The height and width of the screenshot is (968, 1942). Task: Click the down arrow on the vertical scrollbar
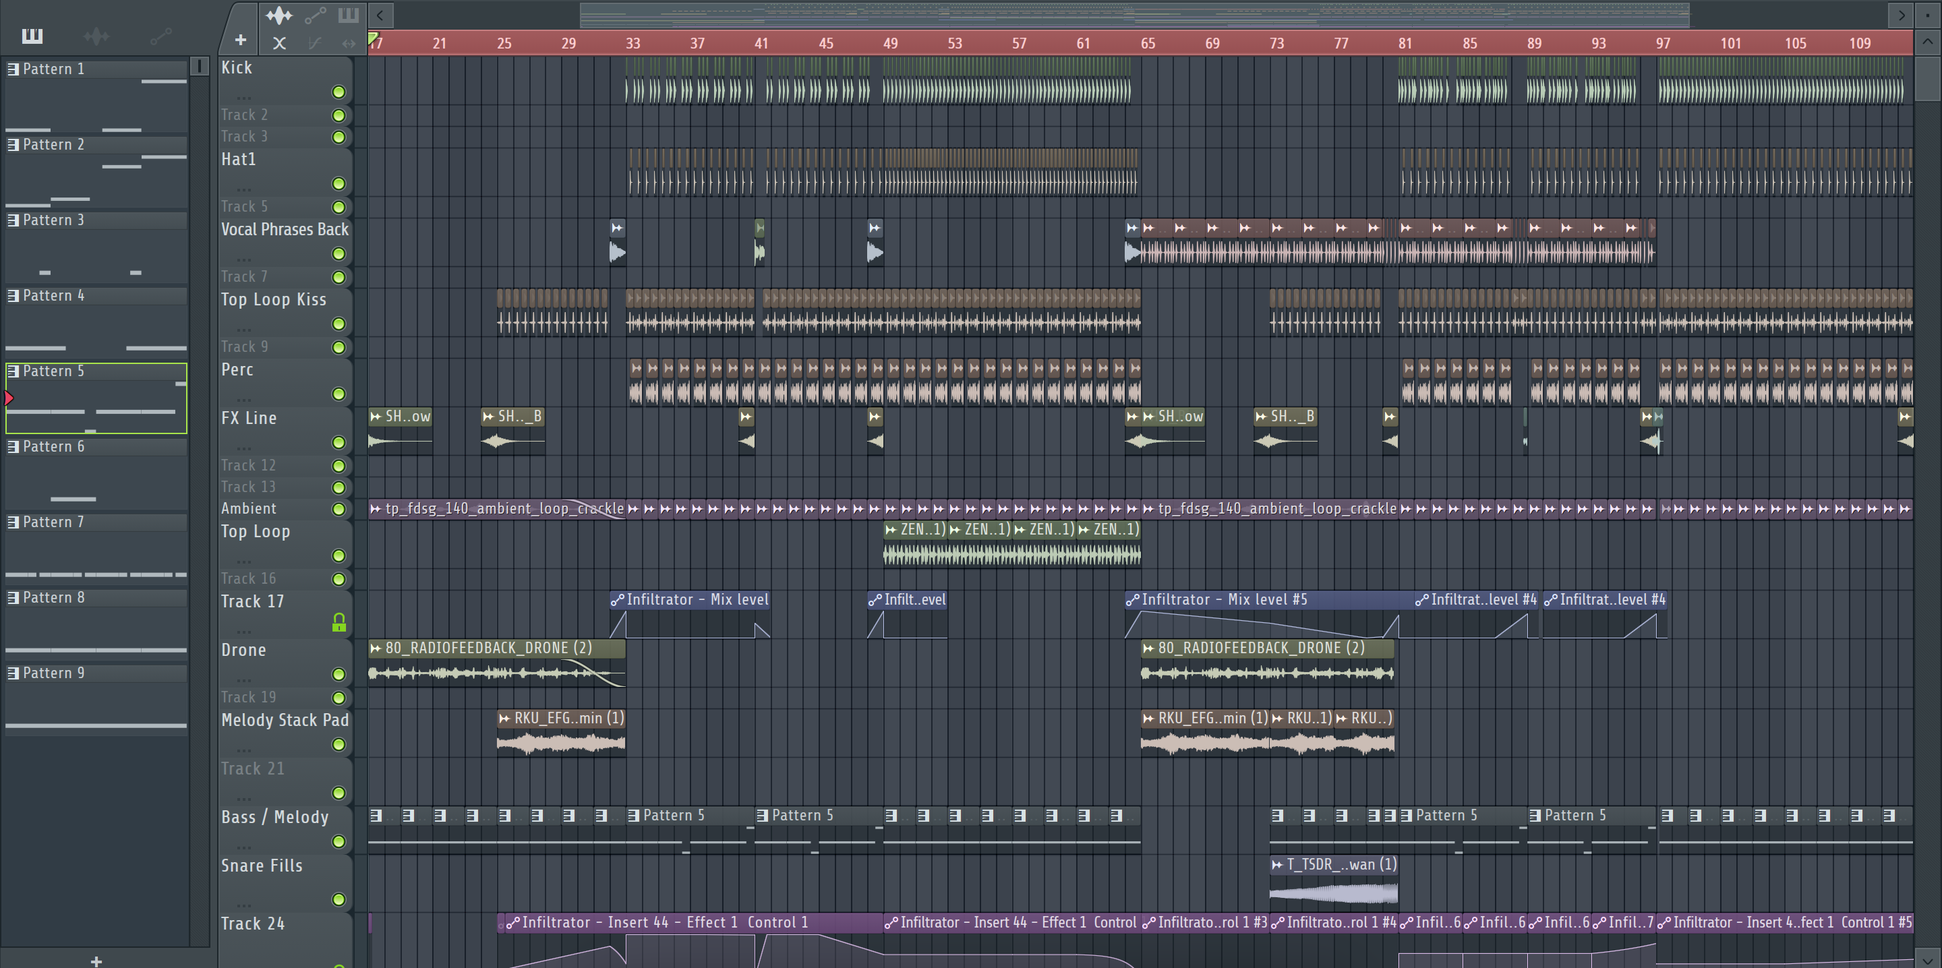(x=1927, y=960)
